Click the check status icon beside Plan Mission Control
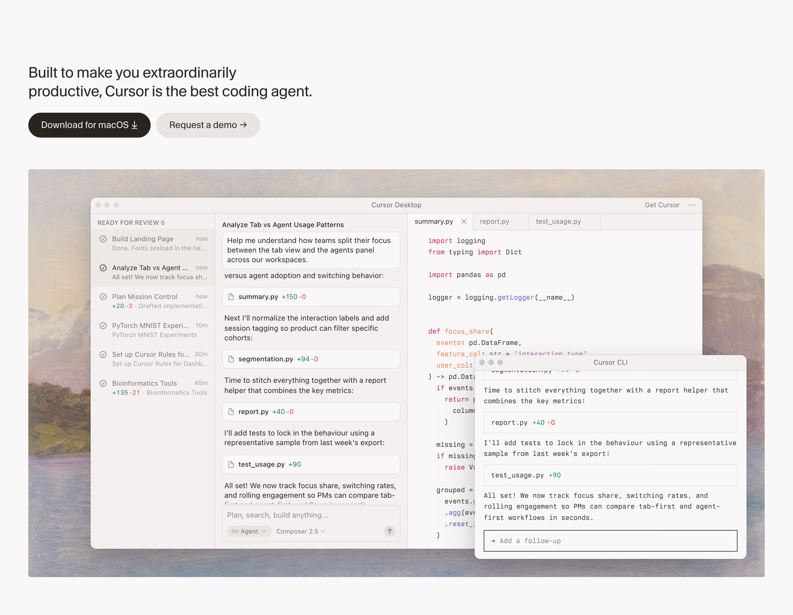 point(103,297)
